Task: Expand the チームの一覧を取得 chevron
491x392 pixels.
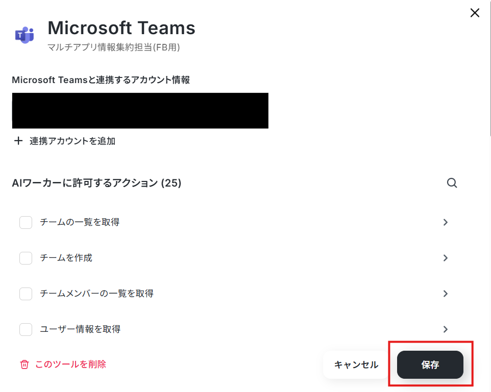Action: [x=445, y=222]
